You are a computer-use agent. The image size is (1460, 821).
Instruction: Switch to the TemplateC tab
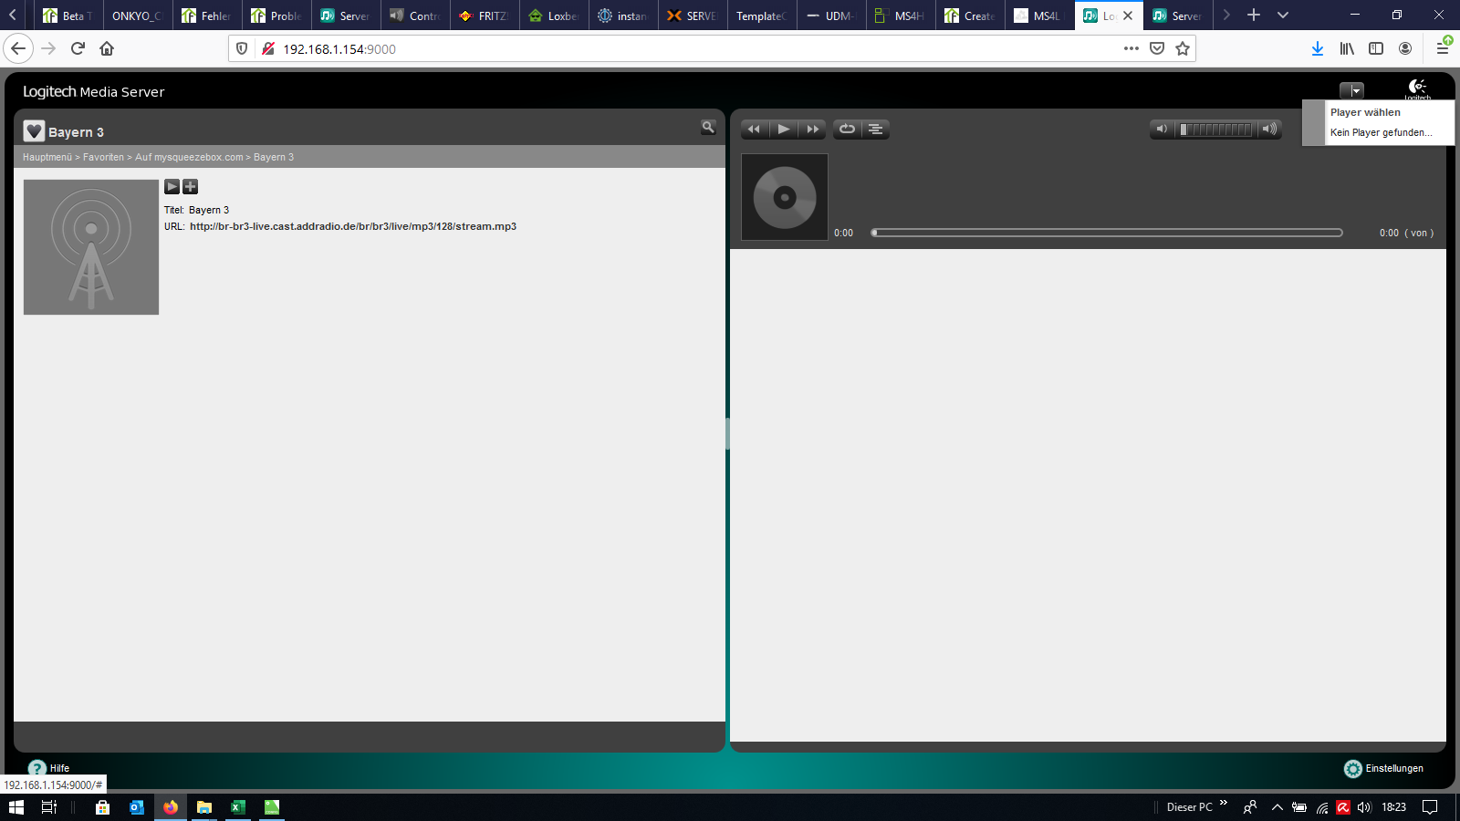click(762, 16)
